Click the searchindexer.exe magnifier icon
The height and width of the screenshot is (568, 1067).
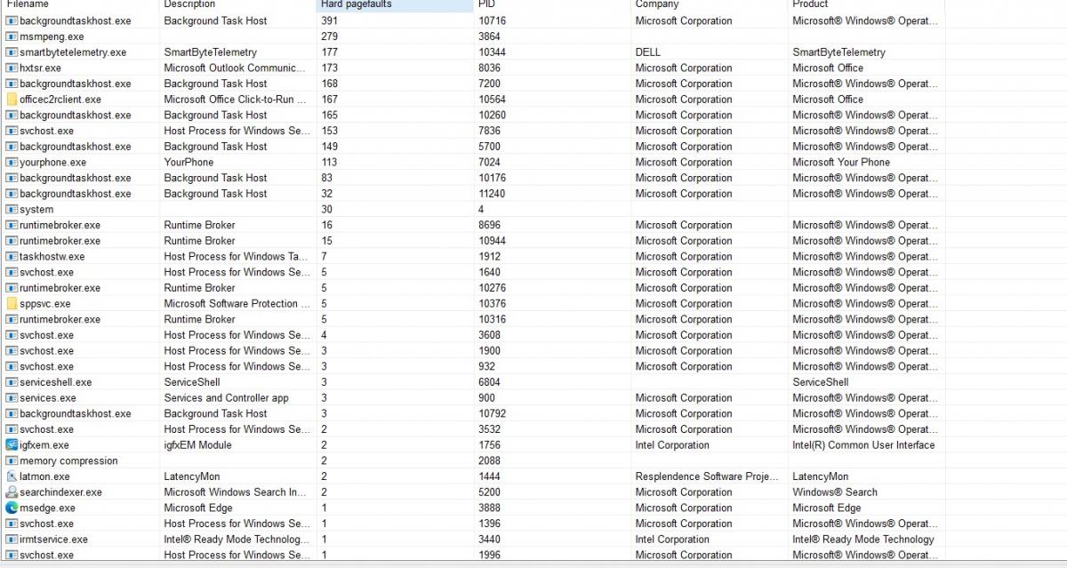click(x=12, y=492)
